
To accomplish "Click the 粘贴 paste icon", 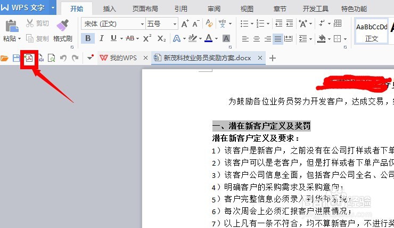I will tap(11, 26).
